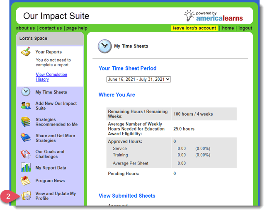The height and width of the screenshot is (213, 267).
Task: Click the people icon for Add New Our Impact Suite
Action: [26, 106]
